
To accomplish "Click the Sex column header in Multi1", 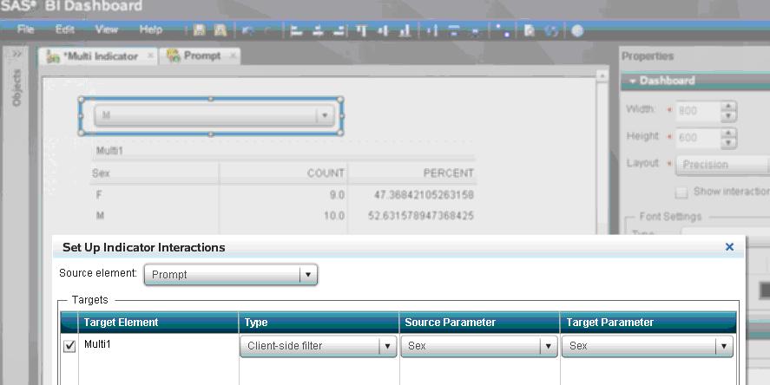I will coord(101,173).
